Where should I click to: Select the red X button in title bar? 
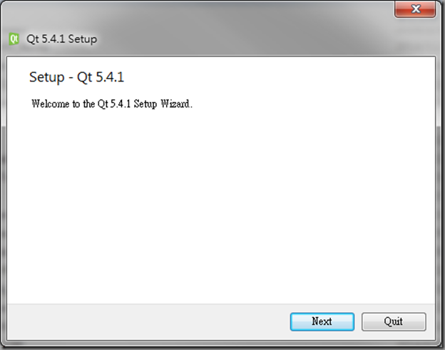(415, 9)
